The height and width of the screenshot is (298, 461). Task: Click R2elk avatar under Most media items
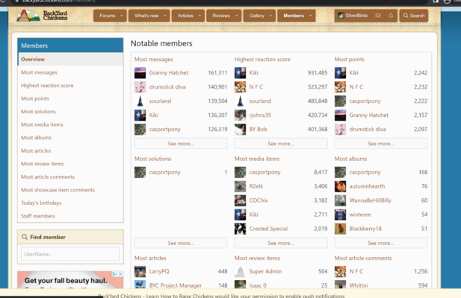pos(240,186)
